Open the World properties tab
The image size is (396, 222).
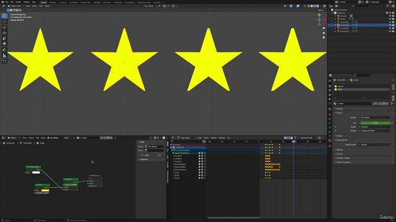pos(330,104)
